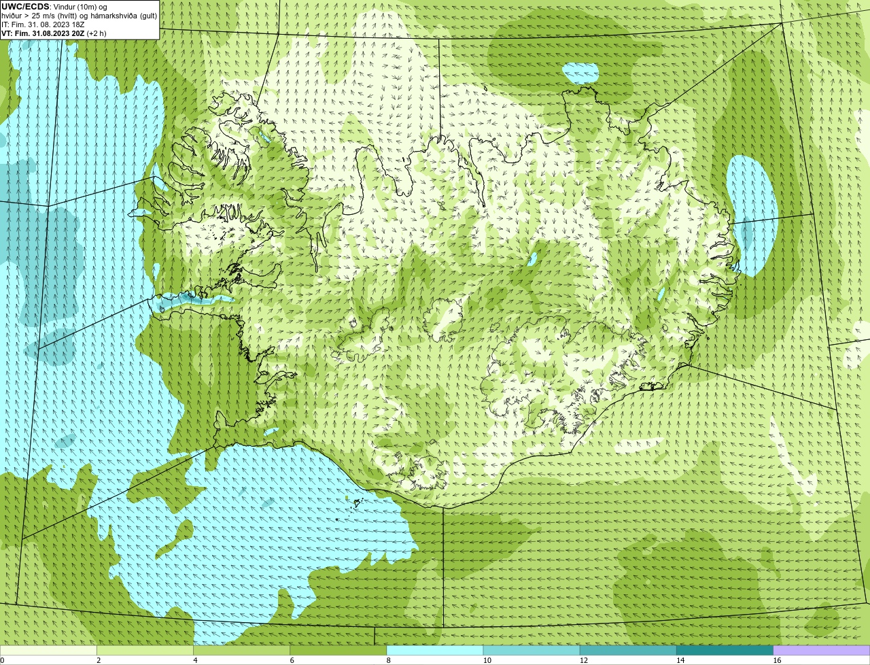Click the legend scale label '16'
The image size is (870, 665).
777,660
